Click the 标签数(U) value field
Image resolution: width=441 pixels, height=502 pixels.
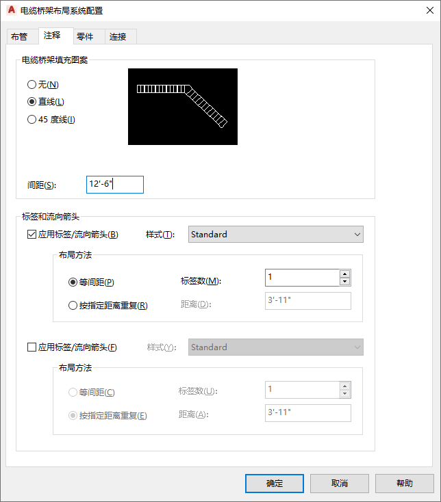click(x=302, y=390)
